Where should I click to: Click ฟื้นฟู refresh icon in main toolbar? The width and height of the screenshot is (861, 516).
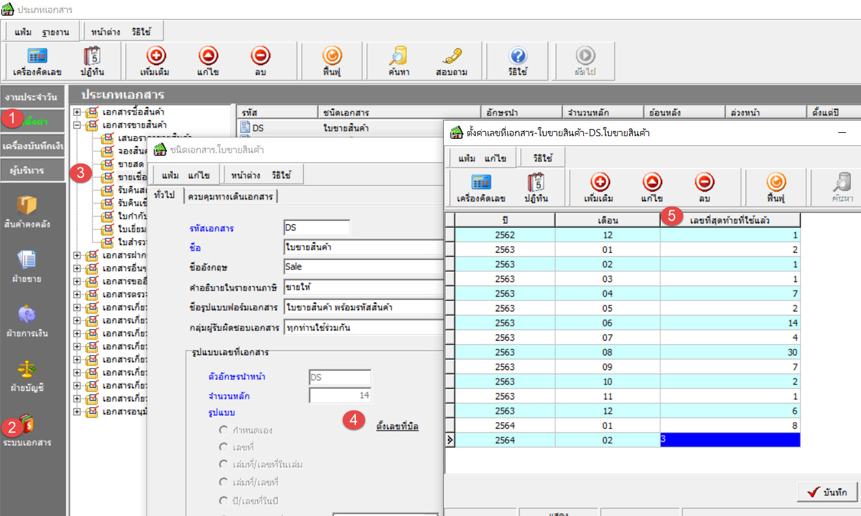[x=332, y=56]
